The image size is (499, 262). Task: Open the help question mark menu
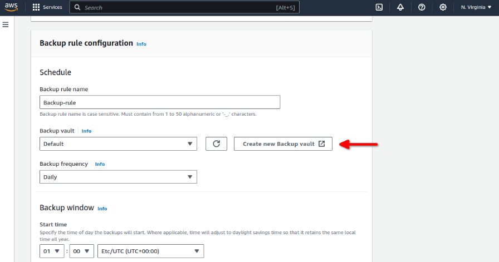point(422,7)
